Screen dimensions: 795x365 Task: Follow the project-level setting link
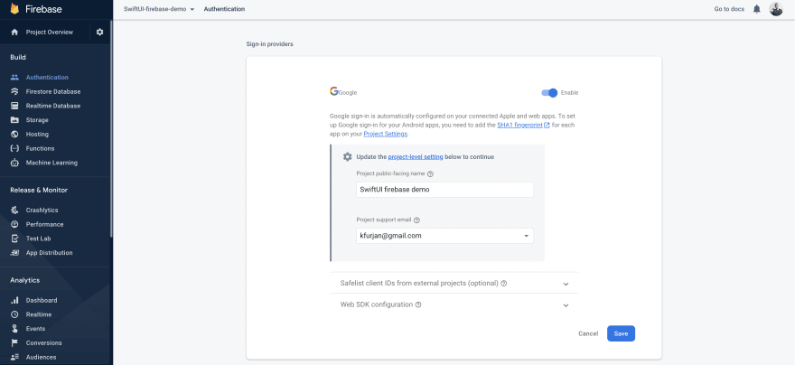pyautogui.click(x=416, y=156)
